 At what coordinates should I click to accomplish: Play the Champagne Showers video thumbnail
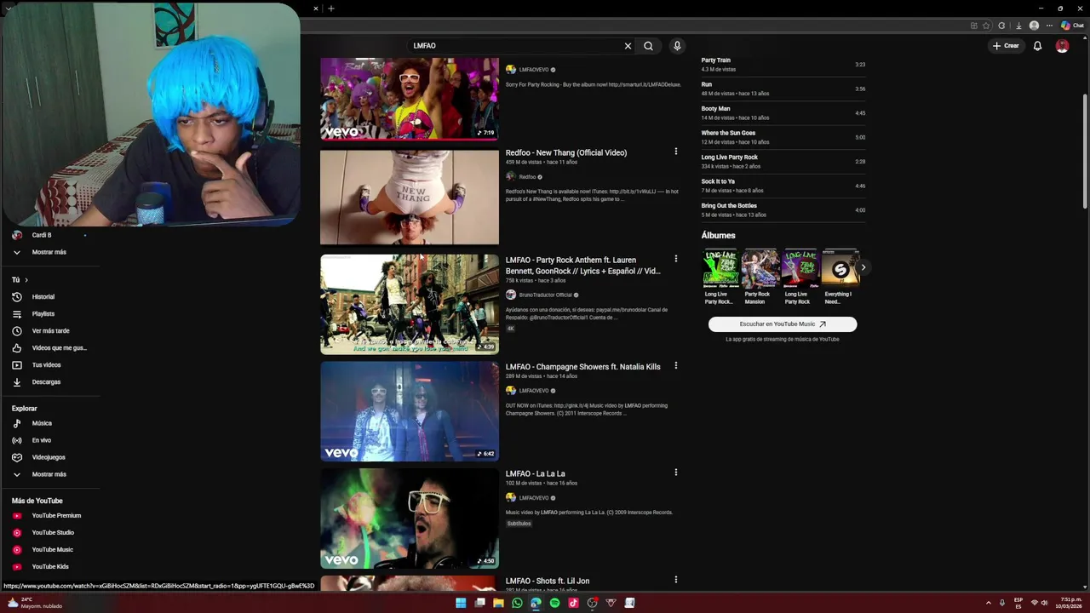(x=410, y=411)
